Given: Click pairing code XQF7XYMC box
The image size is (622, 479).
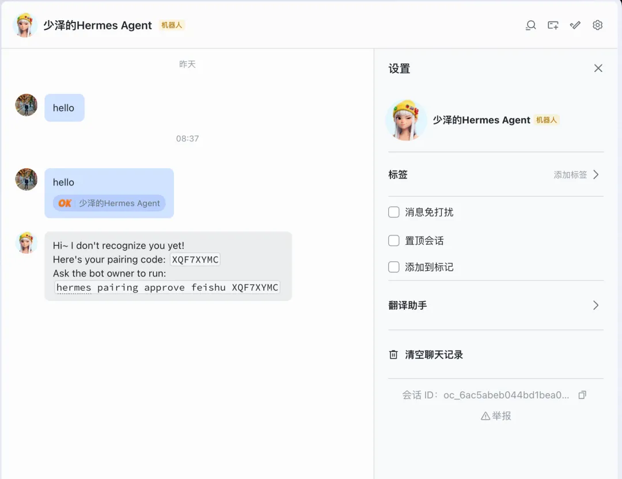Looking at the screenshot, I should coord(195,260).
